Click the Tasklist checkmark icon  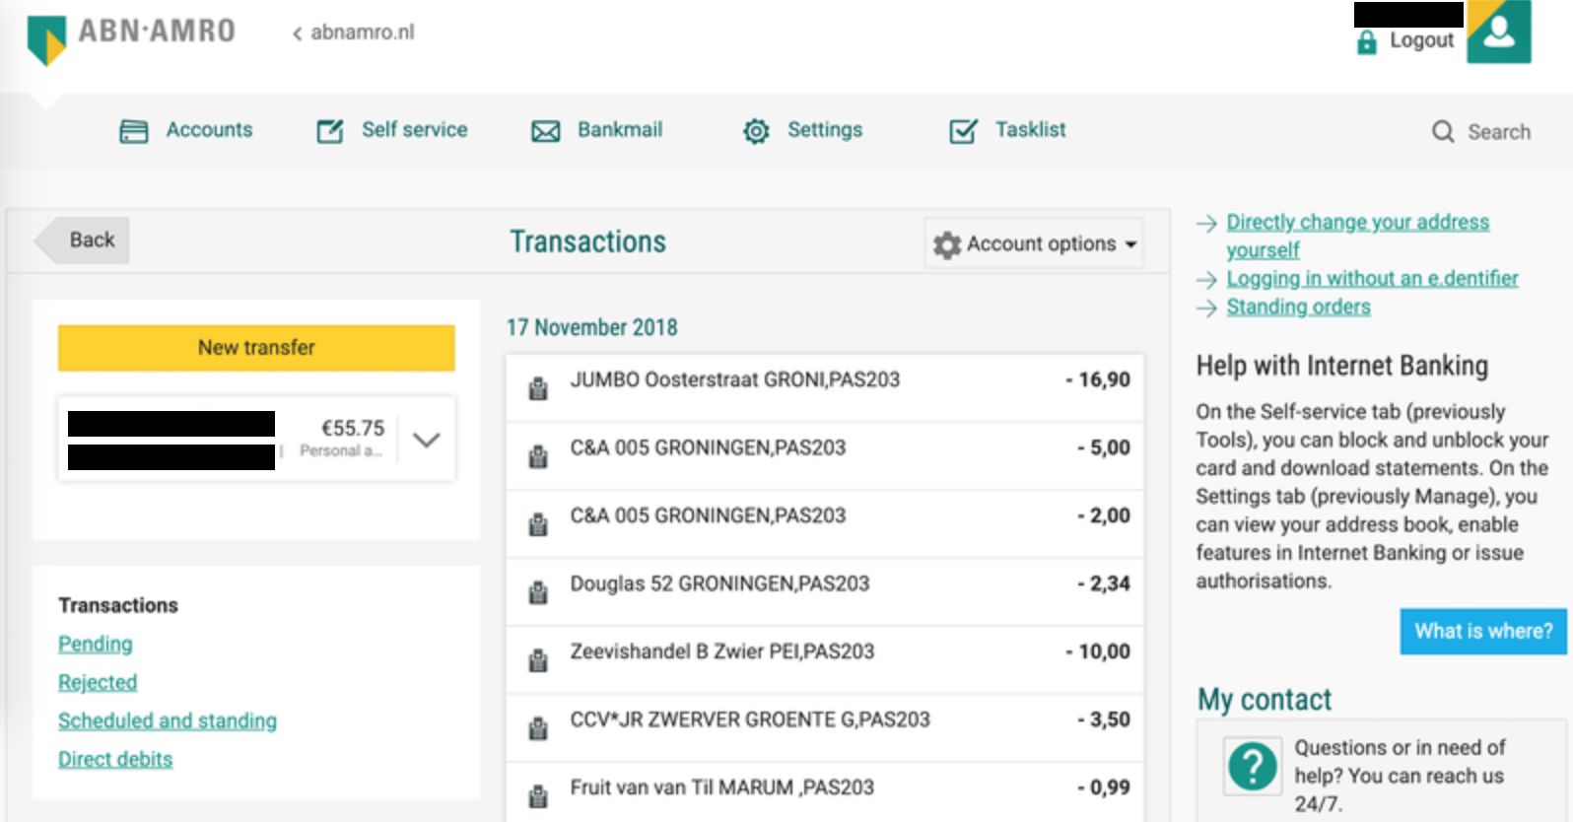pos(963,131)
